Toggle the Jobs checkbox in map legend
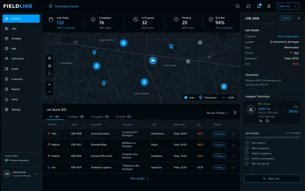 (186, 98)
